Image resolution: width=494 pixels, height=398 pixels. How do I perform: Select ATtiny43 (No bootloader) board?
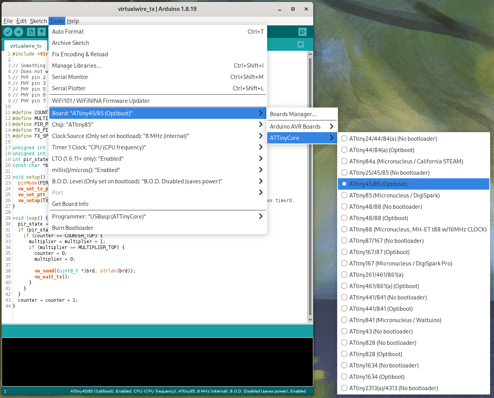coord(413,332)
